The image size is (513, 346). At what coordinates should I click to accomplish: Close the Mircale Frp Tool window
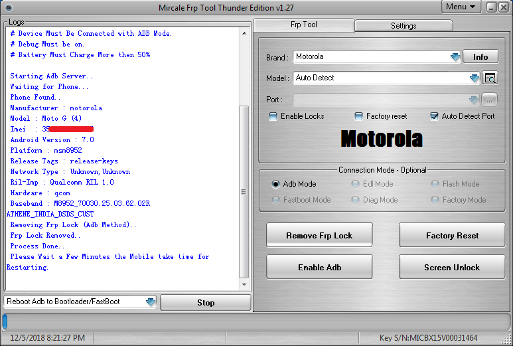point(504,7)
